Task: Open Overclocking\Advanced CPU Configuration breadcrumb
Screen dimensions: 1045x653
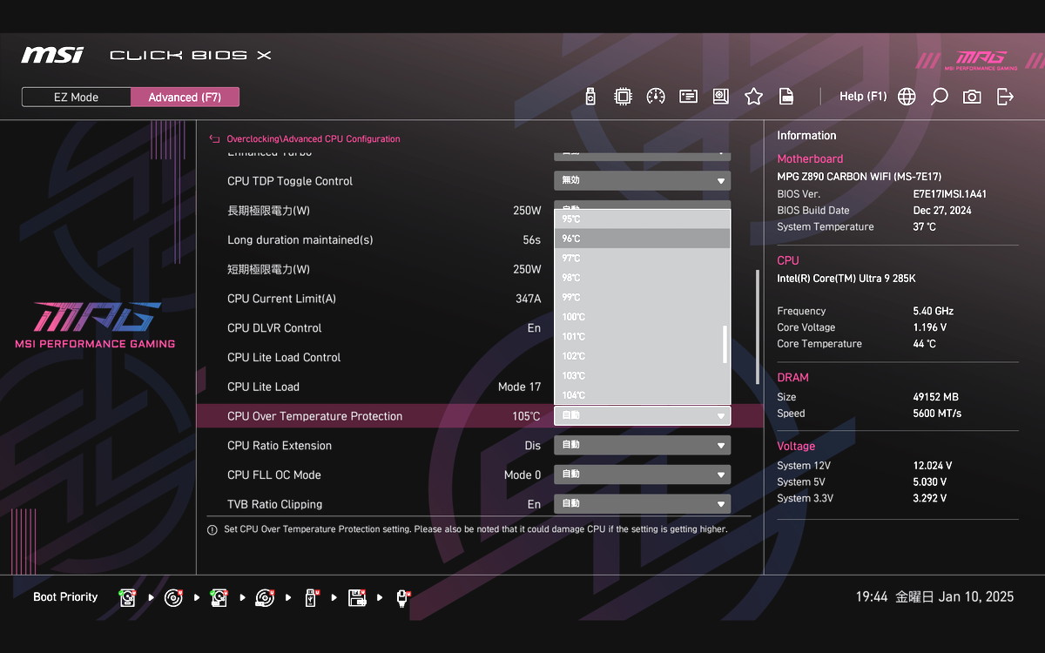Action: pos(313,138)
